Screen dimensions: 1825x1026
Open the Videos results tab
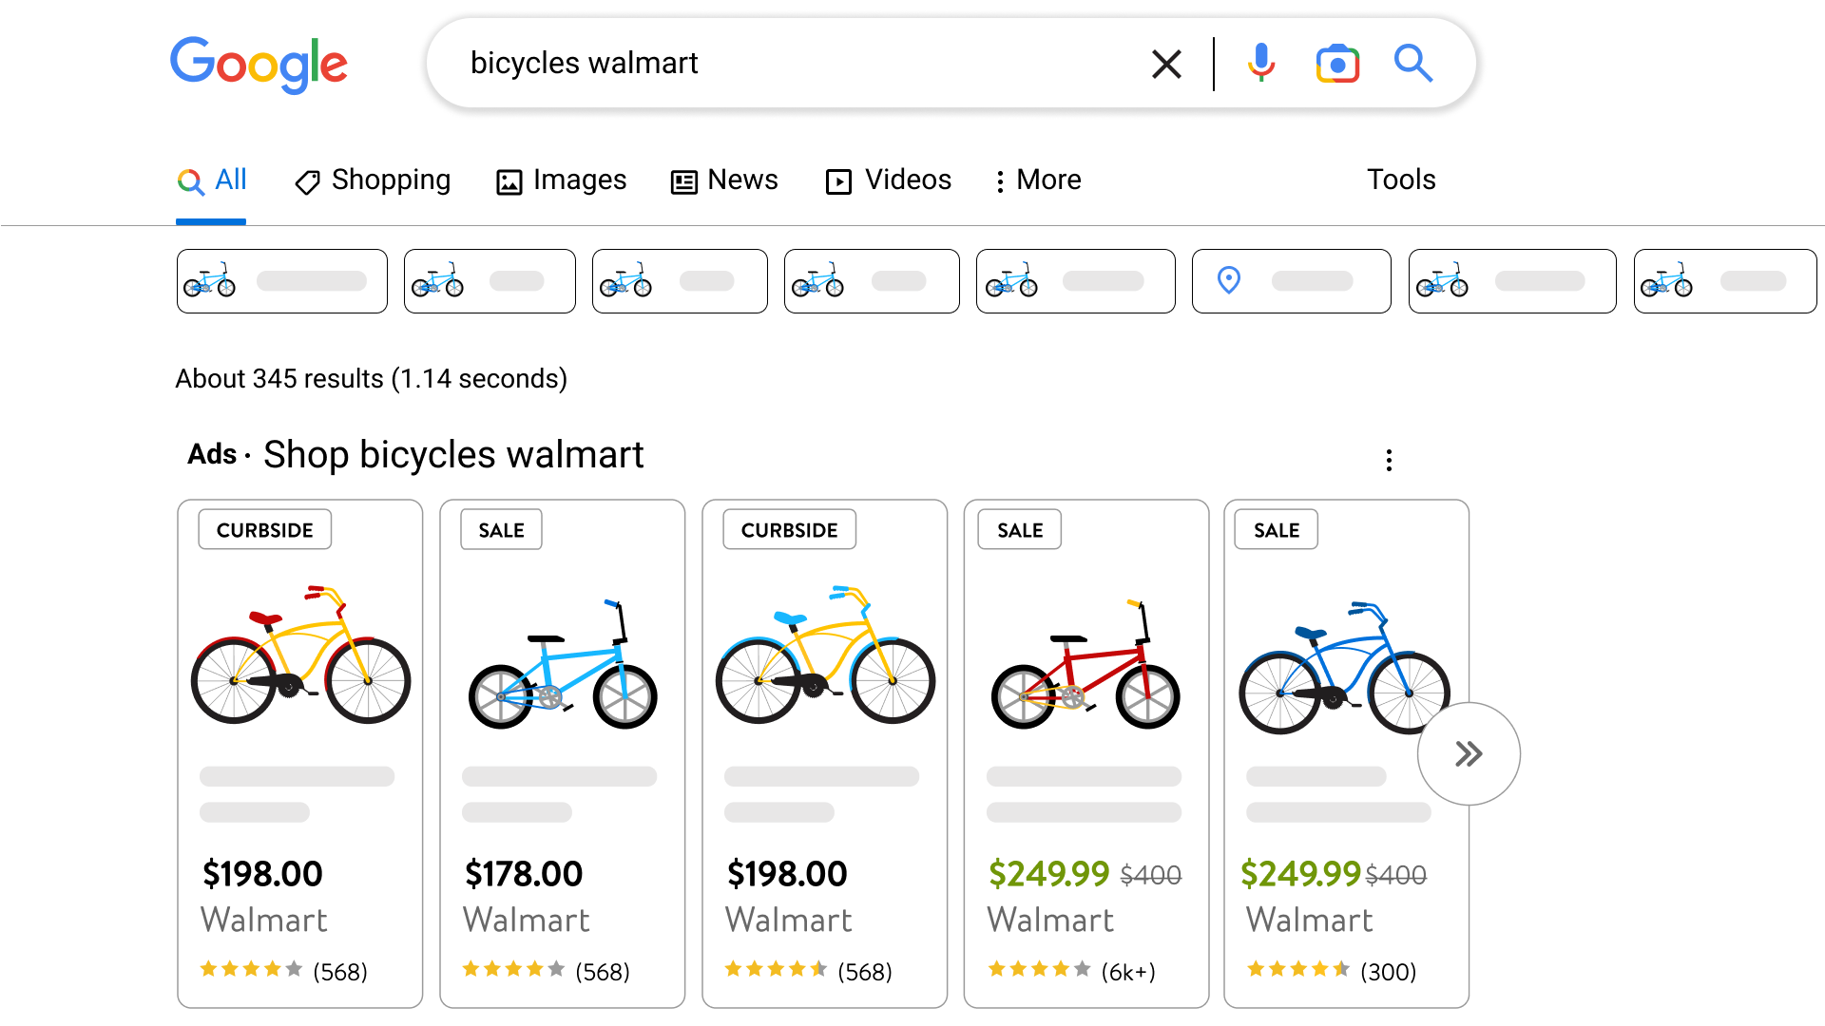[x=889, y=180]
